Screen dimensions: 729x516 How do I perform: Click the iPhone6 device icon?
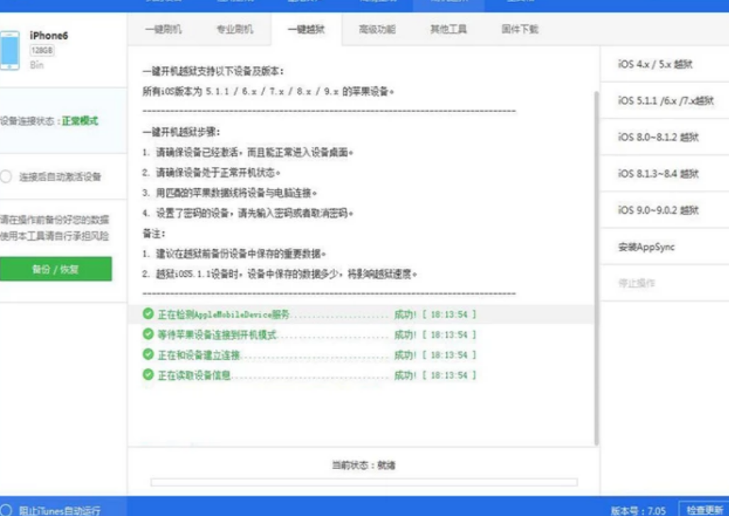[x=10, y=50]
